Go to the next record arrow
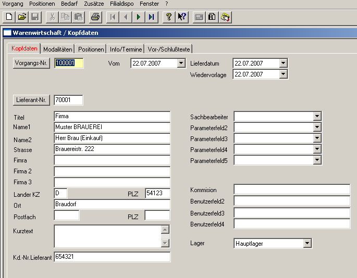This screenshot has height=278, width=357. click(139, 17)
